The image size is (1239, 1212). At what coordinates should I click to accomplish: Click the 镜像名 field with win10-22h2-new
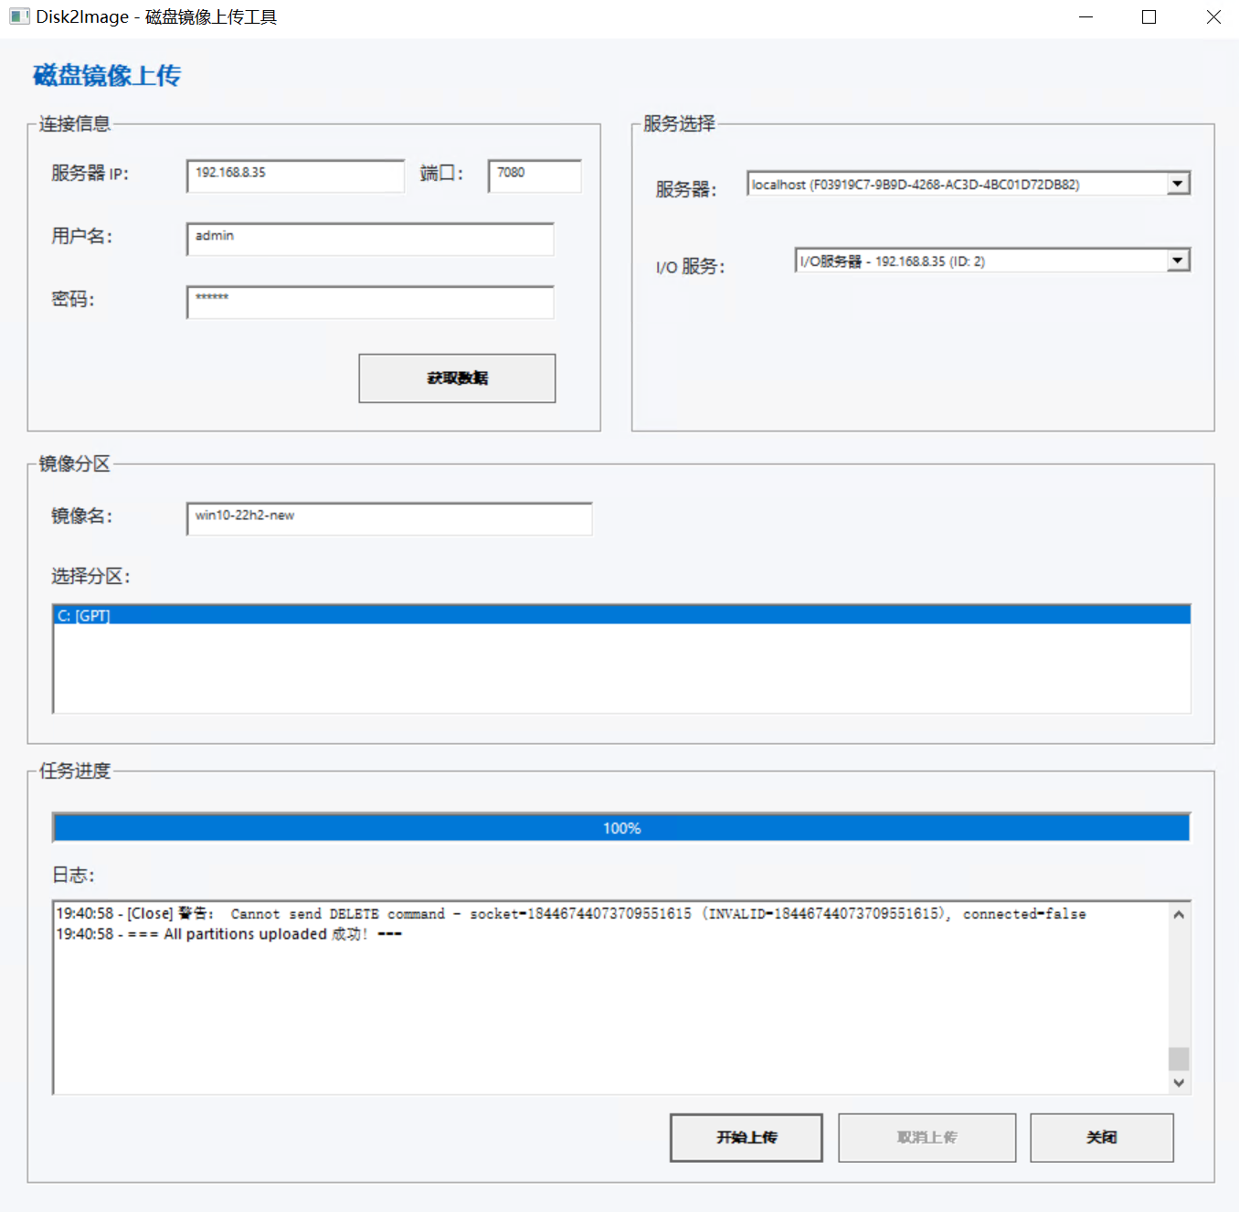point(389,518)
